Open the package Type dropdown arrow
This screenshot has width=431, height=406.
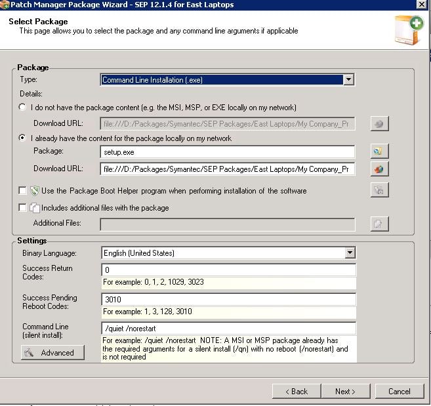[x=348, y=80]
